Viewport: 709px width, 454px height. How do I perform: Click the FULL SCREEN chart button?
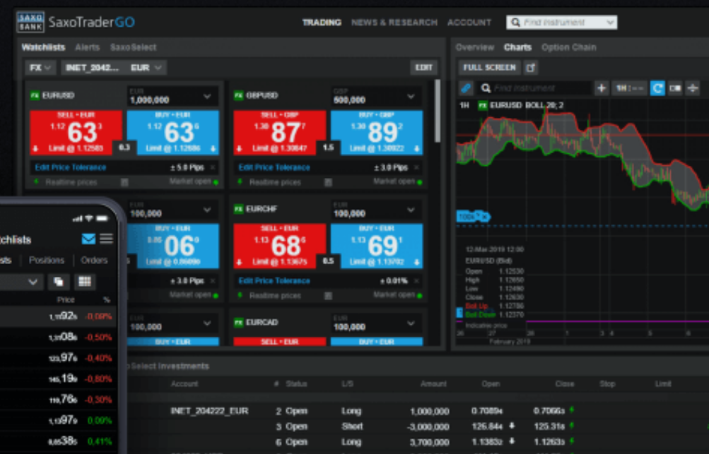click(489, 68)
